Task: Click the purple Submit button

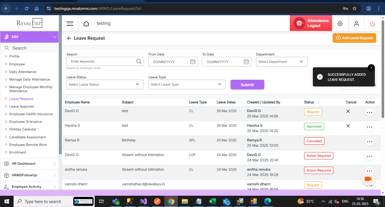Action: click(x=247, y=85)
